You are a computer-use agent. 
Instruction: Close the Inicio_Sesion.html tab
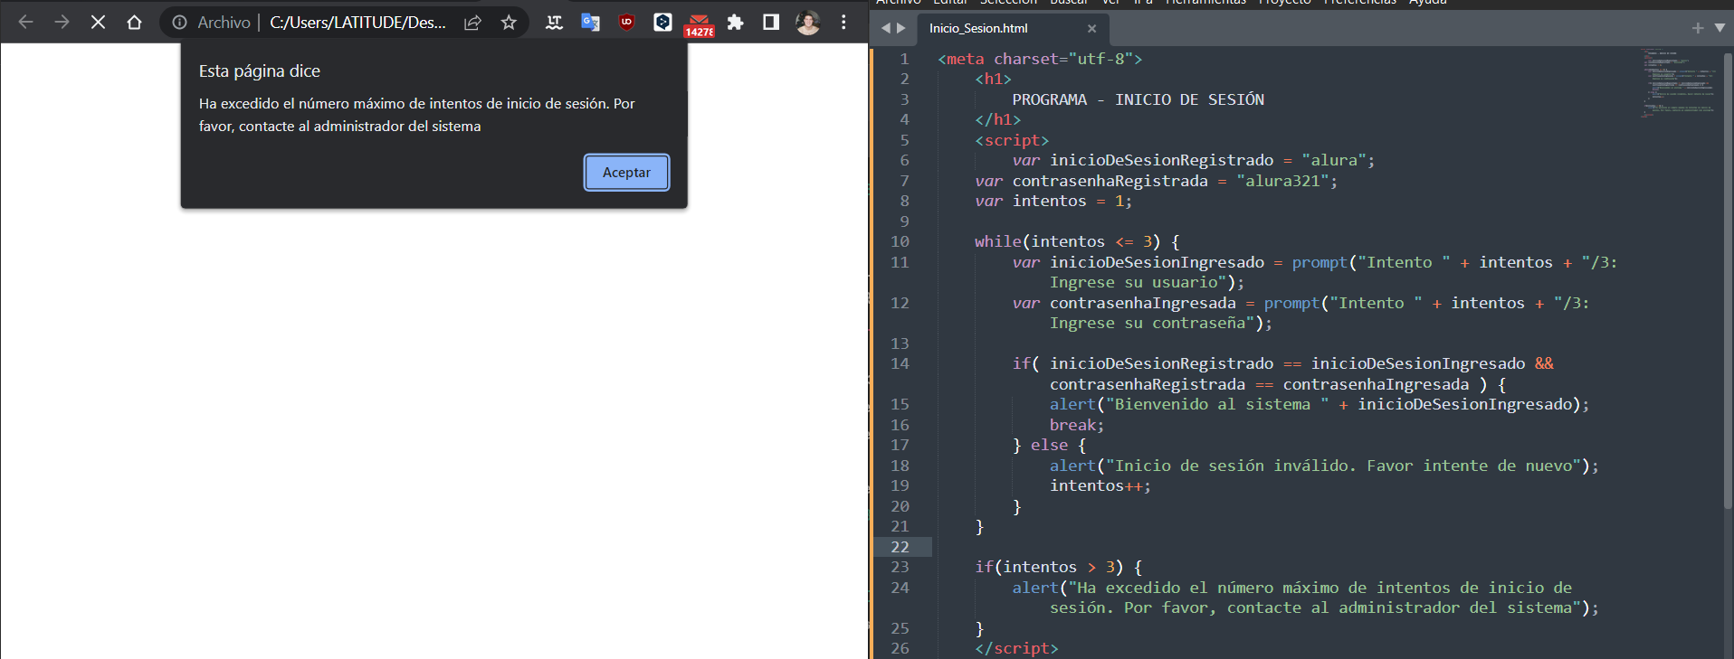(x=1091, y=28)
